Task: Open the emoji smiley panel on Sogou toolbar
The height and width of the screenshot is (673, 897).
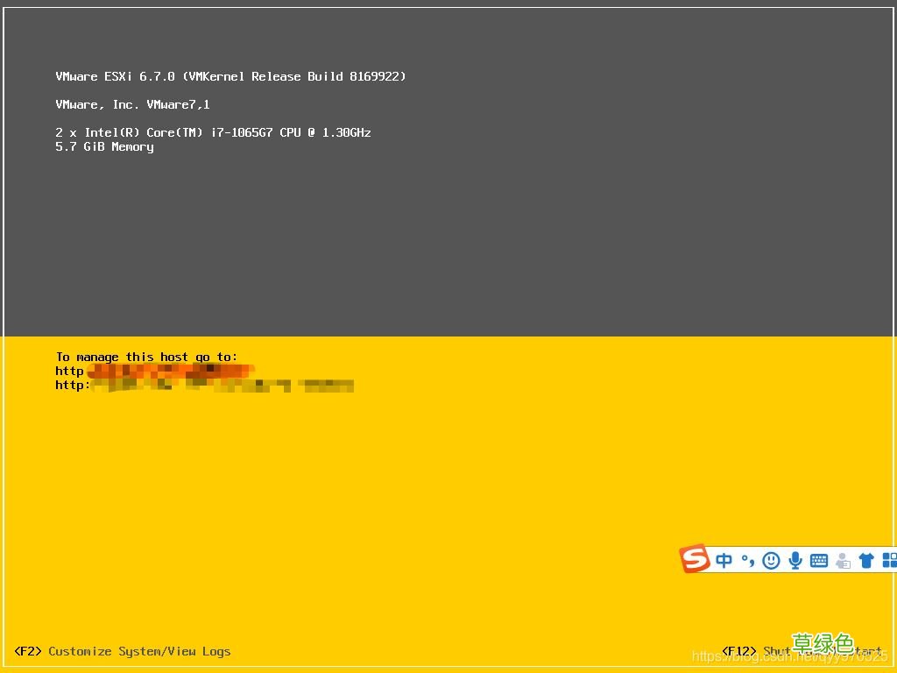Action: click(x=771, y=560)
